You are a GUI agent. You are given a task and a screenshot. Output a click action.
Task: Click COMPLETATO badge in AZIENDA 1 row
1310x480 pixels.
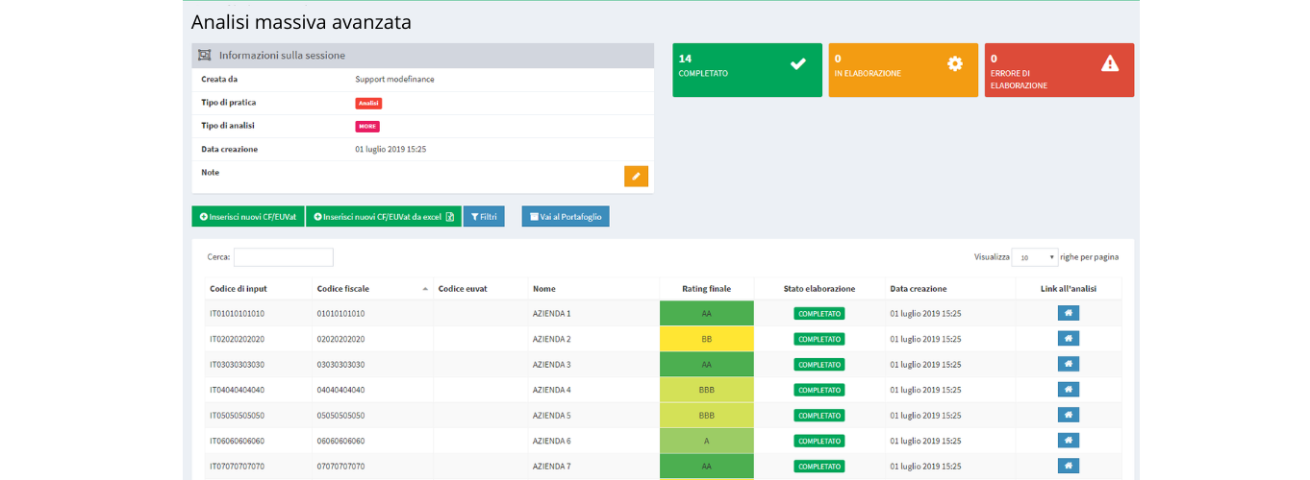coord(819,313)
